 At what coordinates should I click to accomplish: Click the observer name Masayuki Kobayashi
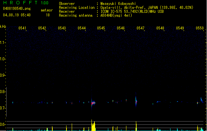click(118, 4)
